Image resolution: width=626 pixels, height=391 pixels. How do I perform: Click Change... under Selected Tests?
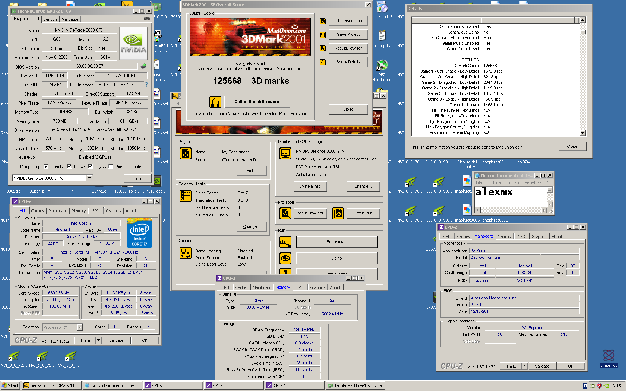[252, 226]
